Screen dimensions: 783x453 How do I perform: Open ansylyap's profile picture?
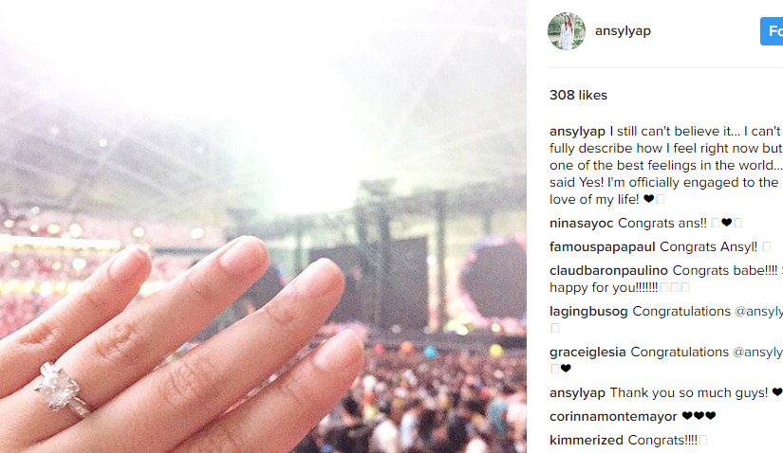click(567, 31)
